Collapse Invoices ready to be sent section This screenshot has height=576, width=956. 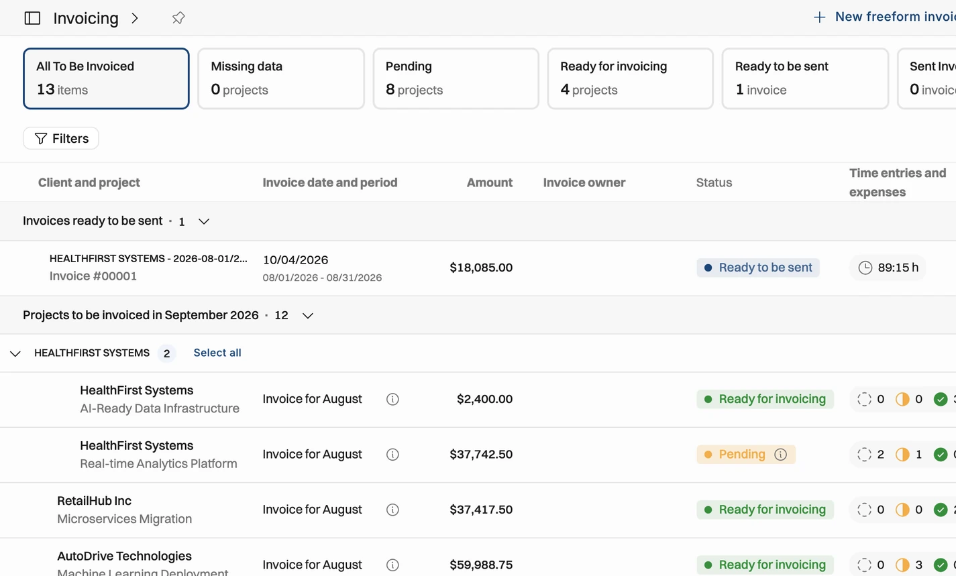tap(204, 221)
